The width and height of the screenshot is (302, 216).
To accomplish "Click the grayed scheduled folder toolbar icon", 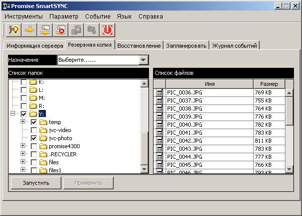I will point(92,30).
